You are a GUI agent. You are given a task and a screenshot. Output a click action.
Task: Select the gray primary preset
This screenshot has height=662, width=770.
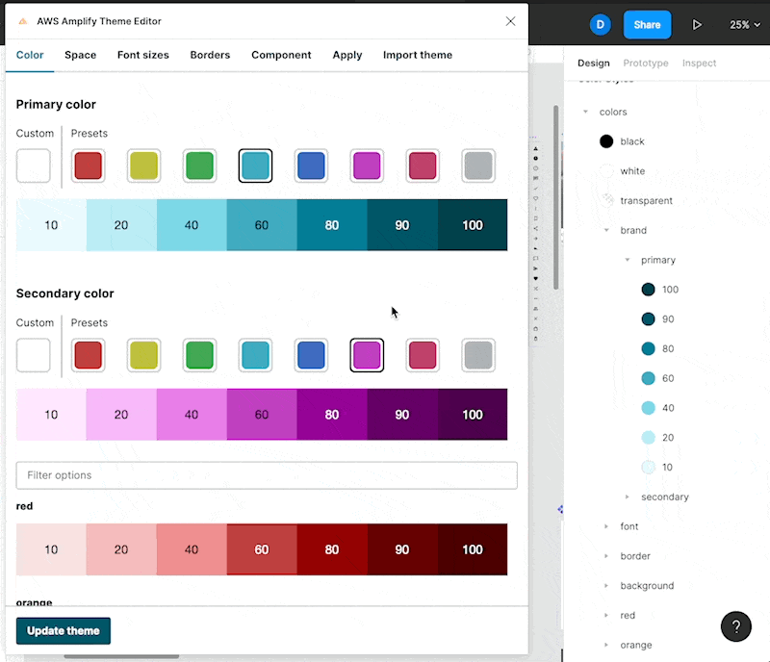(x=478, y=165)
